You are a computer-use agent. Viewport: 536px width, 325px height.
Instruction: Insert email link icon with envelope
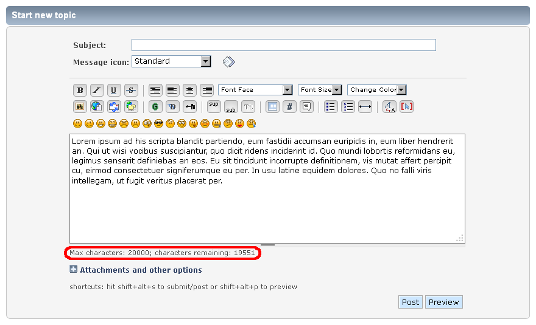114,107
